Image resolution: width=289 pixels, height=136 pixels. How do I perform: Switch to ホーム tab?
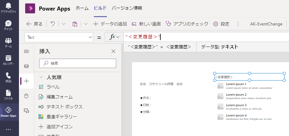pos(82,8)
